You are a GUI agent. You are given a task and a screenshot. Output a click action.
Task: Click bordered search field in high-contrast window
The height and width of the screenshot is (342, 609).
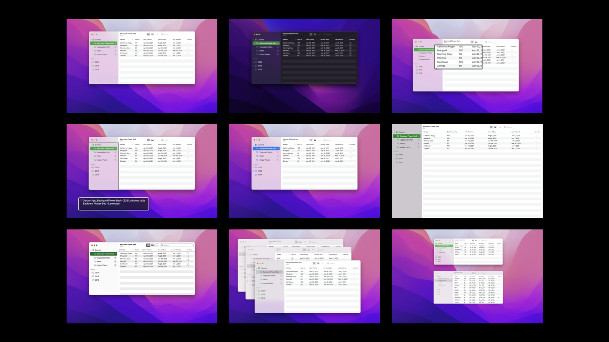(x=177, y=245)
